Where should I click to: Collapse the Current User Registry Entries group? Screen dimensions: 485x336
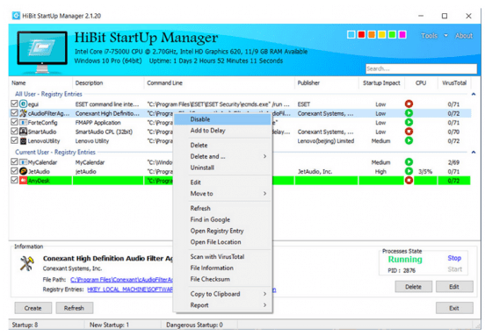click(474, 153)
